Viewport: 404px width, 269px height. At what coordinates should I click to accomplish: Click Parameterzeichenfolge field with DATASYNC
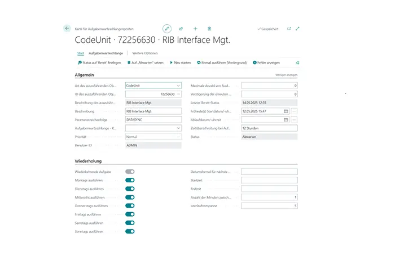[x=153, y=120]
